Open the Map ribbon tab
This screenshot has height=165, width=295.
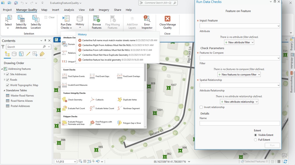coord(44,10)
